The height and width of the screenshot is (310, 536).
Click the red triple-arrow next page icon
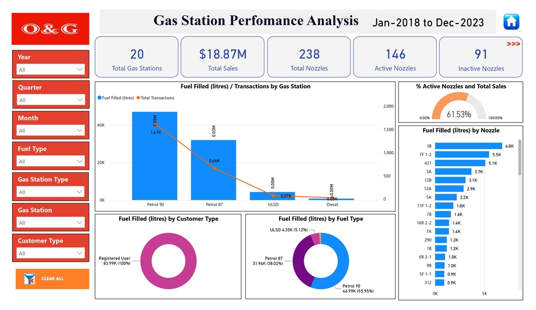click(x=513, y=44)
